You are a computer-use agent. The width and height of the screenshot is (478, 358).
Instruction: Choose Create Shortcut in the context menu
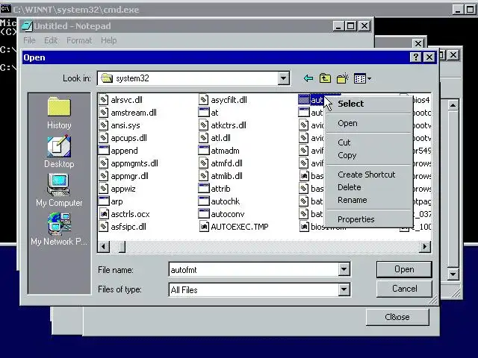click(x=368, y=175)
